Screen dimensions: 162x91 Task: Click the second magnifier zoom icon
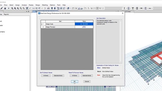pos(15,8)
